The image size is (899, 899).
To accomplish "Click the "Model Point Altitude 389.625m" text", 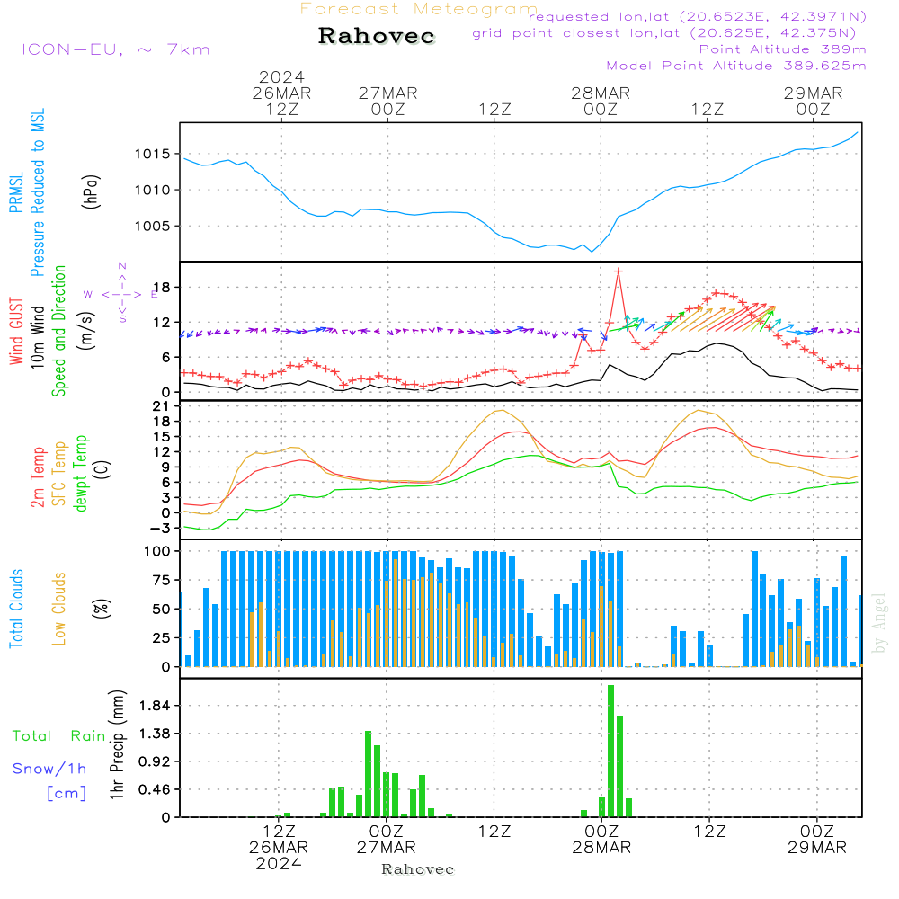I will [736, 66].
